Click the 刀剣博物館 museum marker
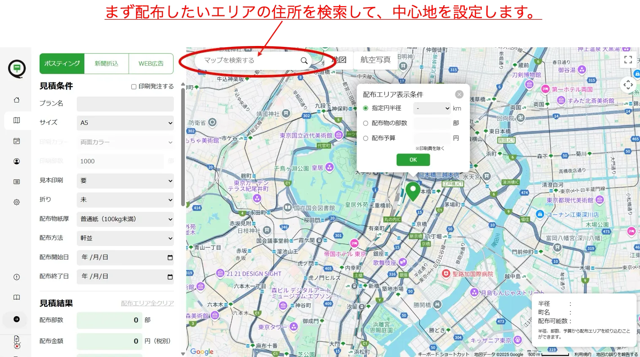This screenshot has height=357, width=640. coord(529,84)
